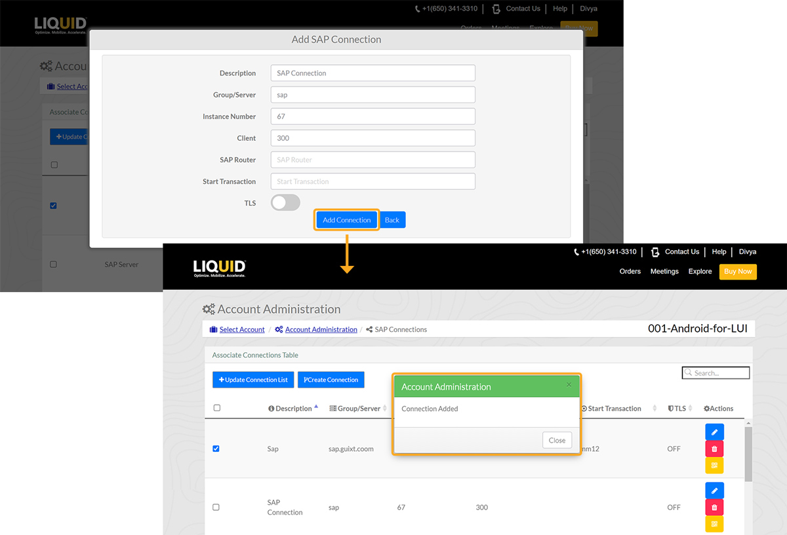Click OFF TLS value in SAP Connection row

point(674,507)
